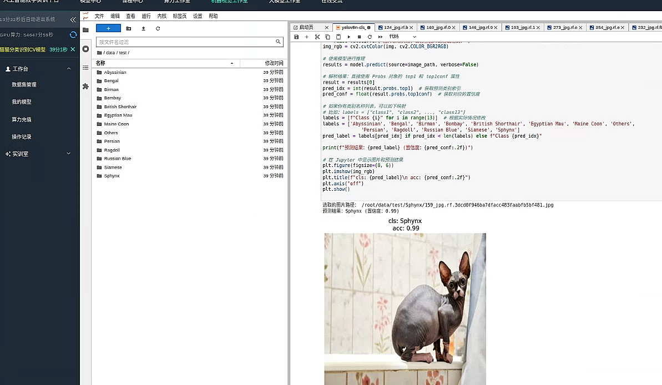Select the Russian Blue folder

tap(190, 158)
